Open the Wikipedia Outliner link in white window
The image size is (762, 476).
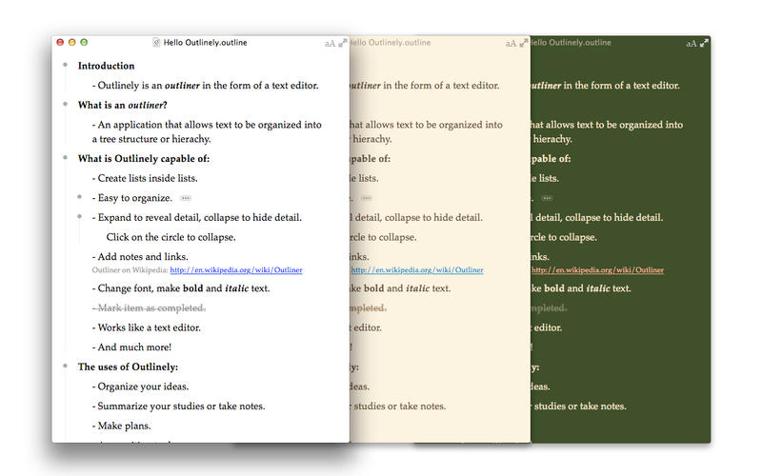coord(235,270)
